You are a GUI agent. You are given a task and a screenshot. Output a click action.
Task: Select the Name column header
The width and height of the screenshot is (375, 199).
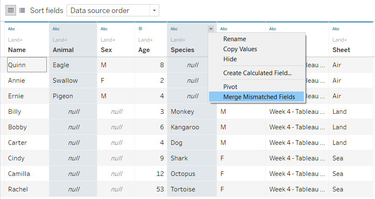pos(17,50)
